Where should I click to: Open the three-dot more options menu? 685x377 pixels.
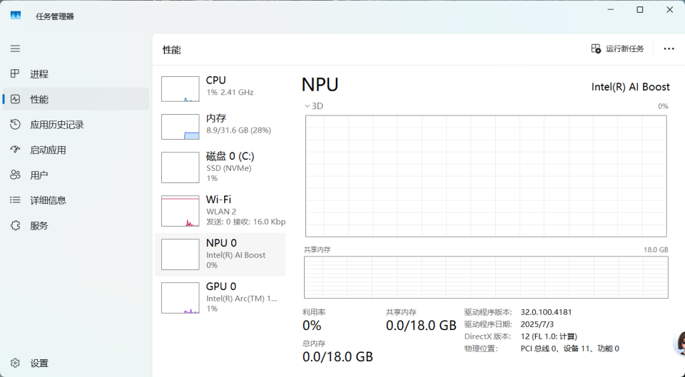669,49
